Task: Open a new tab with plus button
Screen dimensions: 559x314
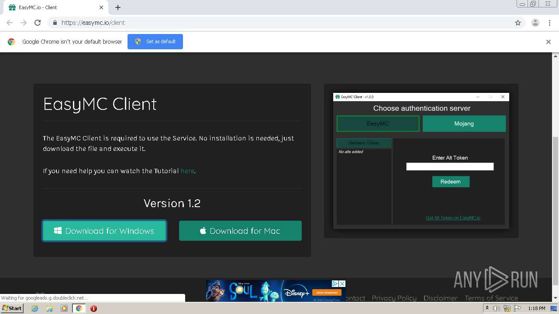Action: (118, 7)
